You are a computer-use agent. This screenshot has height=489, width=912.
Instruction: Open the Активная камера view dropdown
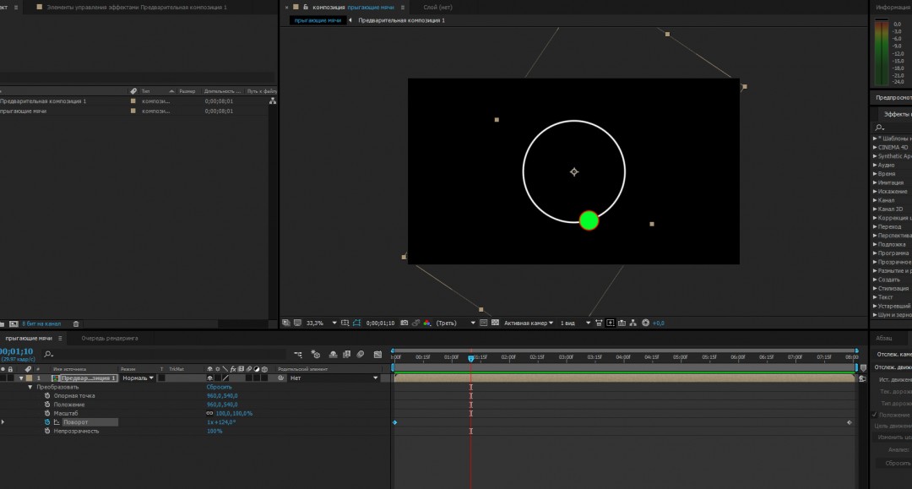(529, 323)
